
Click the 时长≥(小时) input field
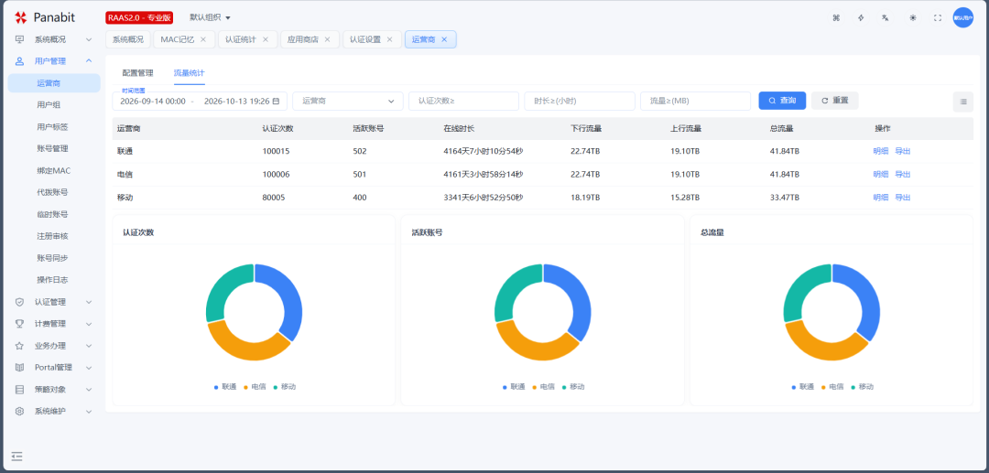click(x=580, y=101)
